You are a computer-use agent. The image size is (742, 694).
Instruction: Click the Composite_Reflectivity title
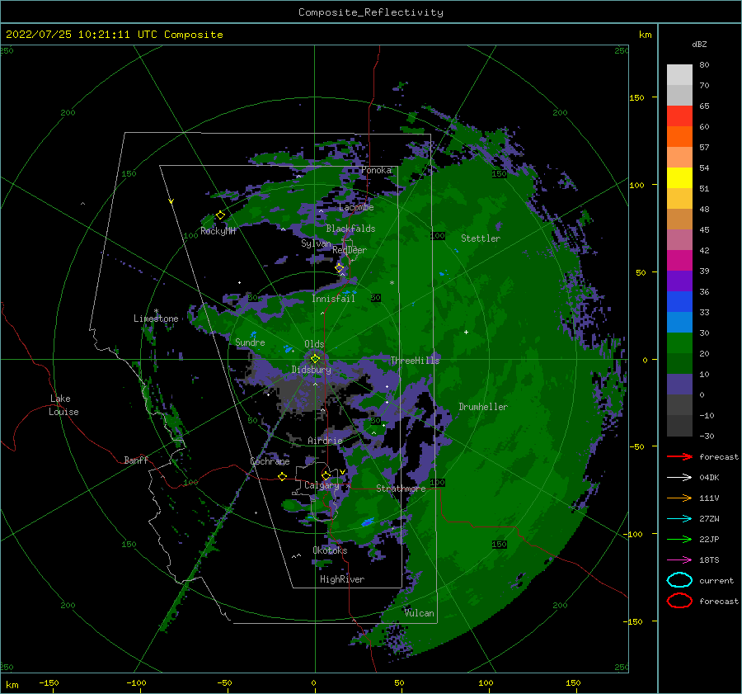click(371, 12)
